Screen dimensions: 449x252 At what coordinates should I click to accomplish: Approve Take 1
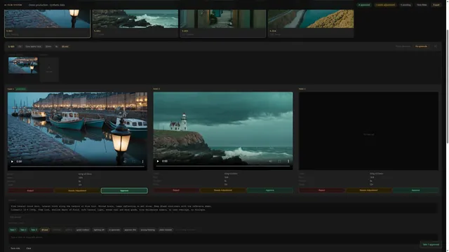point(124,190)
